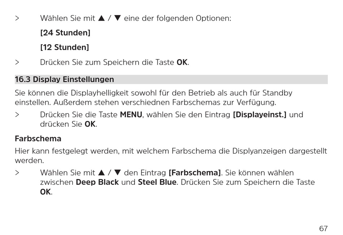Viewport: 343px width, 235px height.
Task: Click the page number 67
Action: [323, 229]
